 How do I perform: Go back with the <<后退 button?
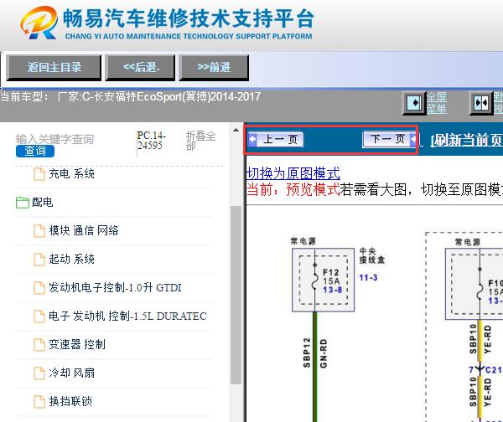click(x=141, y=68)
